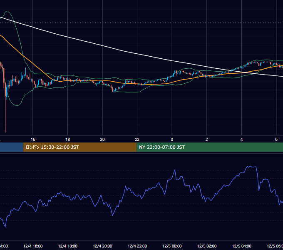Click the 12/5 02:00 date label

207,246
